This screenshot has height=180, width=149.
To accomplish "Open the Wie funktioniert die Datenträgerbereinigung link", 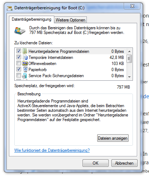I will (x=52, y=150).
